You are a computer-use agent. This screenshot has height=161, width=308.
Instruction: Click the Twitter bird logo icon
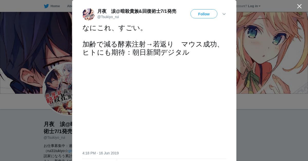pyautogui.click(x=46, y=6)
